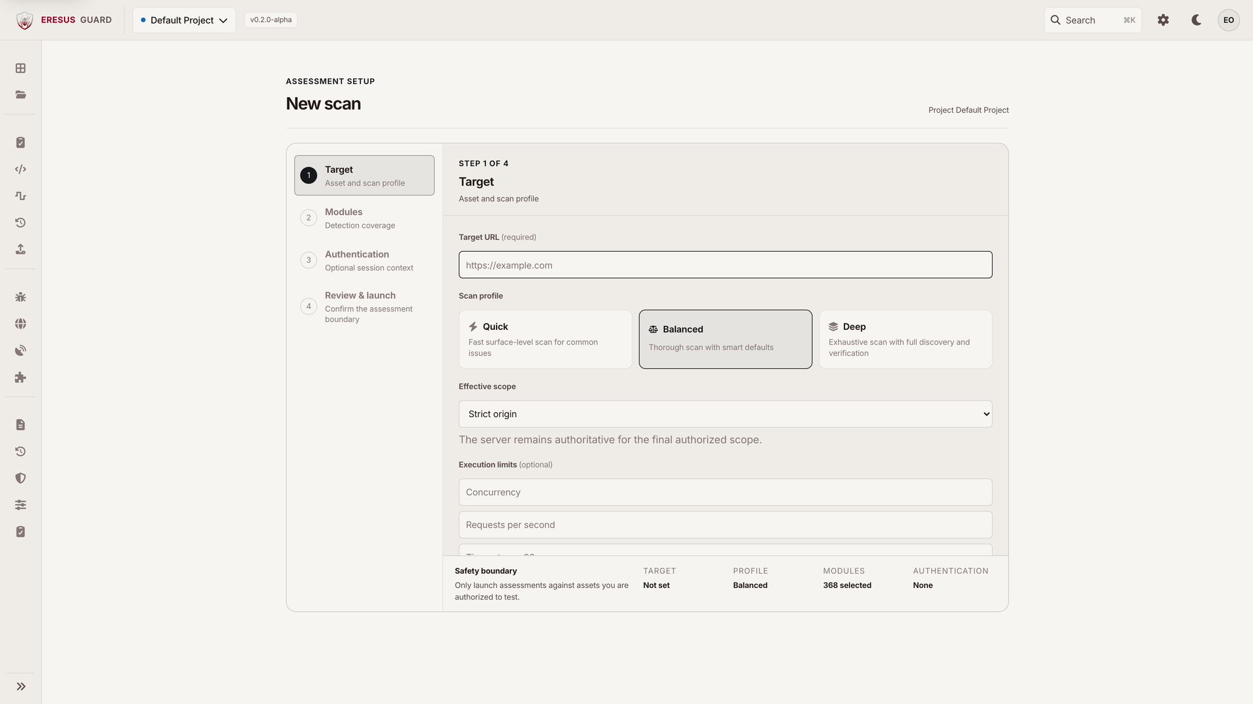Image resolution: width=1253 pixels, height=704 pixels.
Task: Click the 'STEP 1 OF 4' label
Action: coord(484,164)
